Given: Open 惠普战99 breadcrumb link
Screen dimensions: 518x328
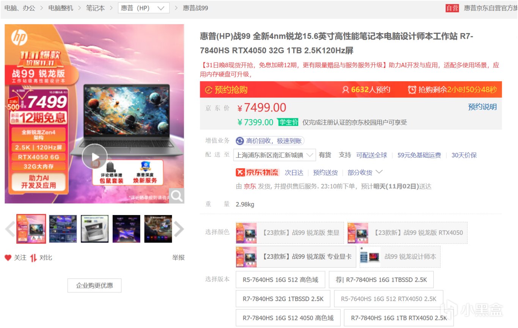Looking at the screenshot, I should point(196,8).
